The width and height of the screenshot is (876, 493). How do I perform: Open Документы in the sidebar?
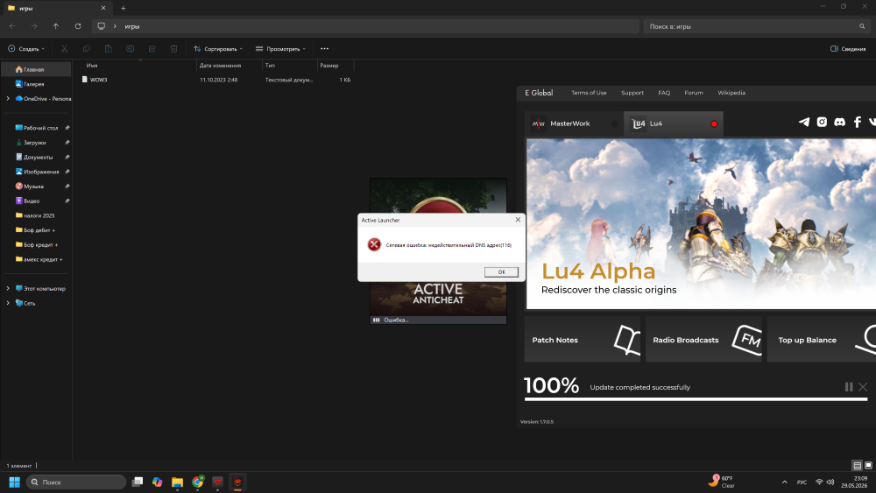point(36,157)
